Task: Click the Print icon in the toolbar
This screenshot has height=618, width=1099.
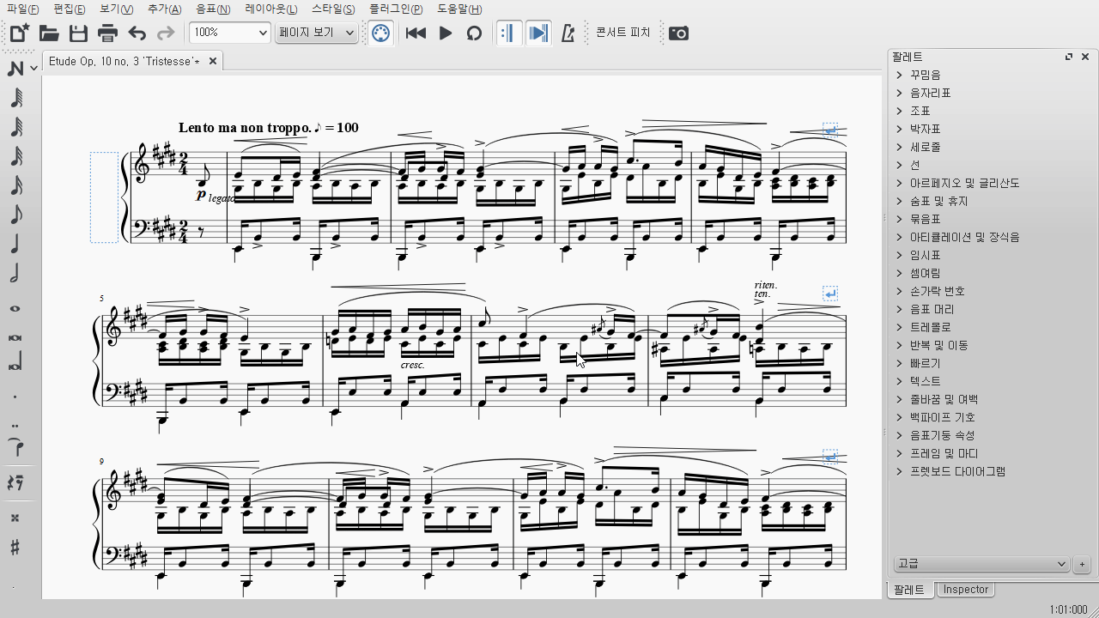Action: tap(107, 33)
